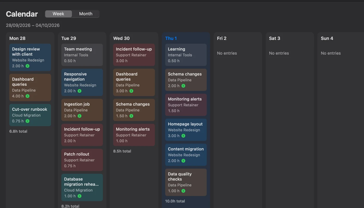Click the date range 28/09/2026 – 04/10/2026
This screenshot has width=364, height=208.
coord(33,25)
